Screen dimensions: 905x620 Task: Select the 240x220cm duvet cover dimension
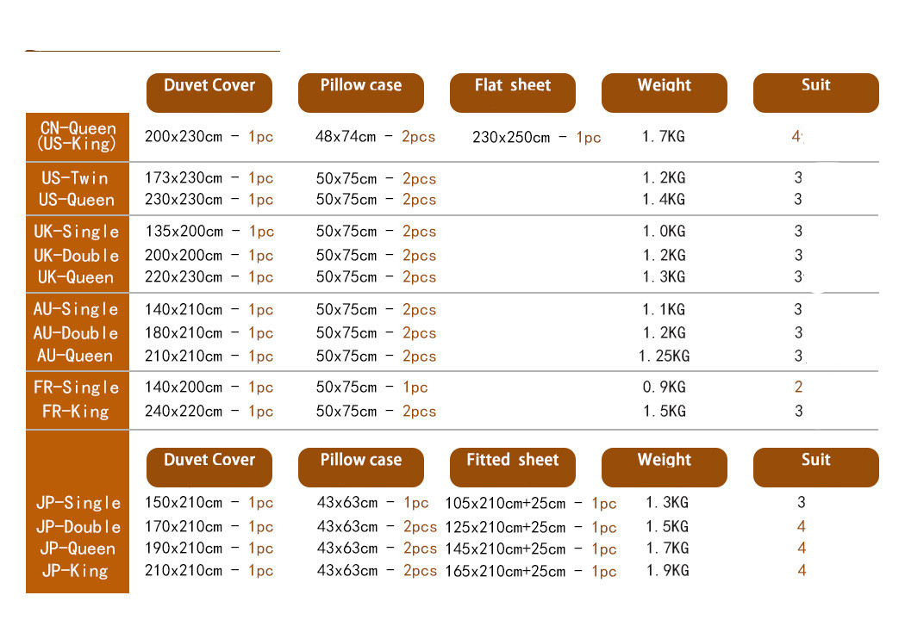point(184,412)
